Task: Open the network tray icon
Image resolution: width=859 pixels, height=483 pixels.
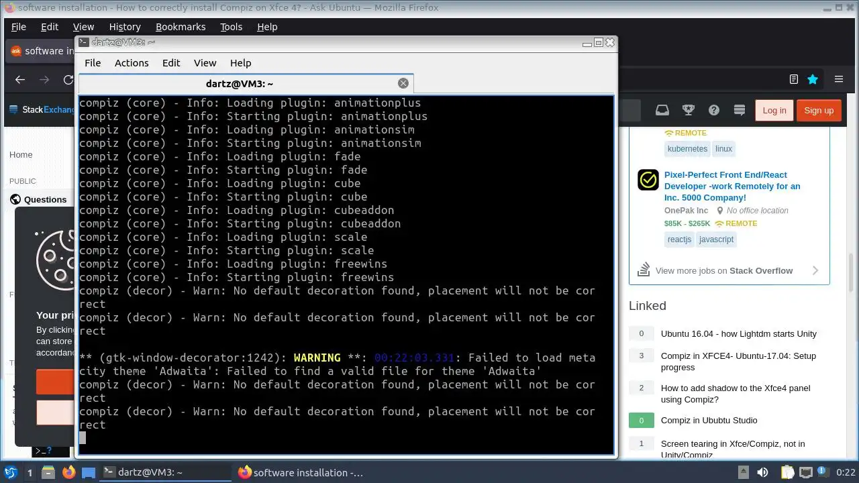Action: (x=806, y=472)
